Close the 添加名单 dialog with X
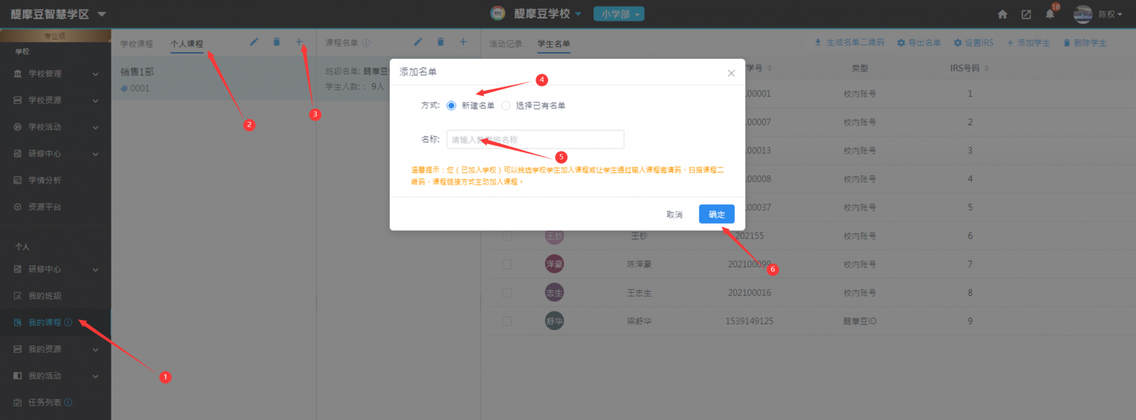Image resolution: width=1136 pixels, height=420 pixels. click(731, 73)
